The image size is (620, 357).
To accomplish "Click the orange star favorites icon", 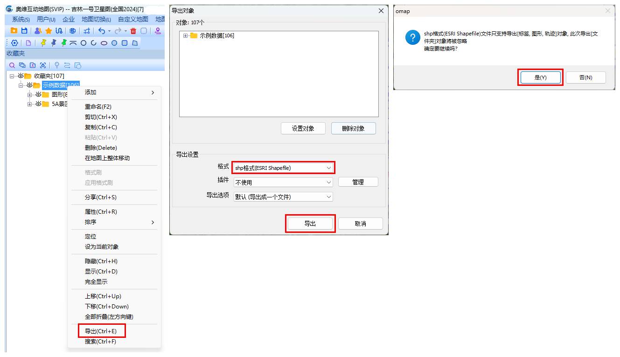I will [x=49, y=31].
